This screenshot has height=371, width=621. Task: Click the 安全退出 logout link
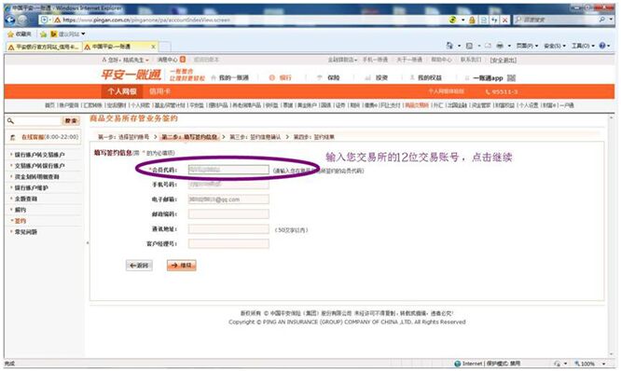click(x=503, y=61)
